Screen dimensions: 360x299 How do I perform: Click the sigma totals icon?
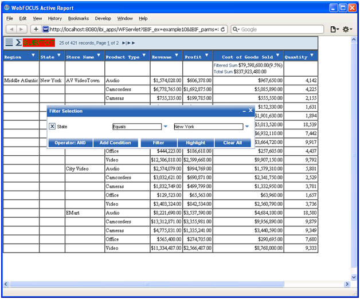coord(18,42)
